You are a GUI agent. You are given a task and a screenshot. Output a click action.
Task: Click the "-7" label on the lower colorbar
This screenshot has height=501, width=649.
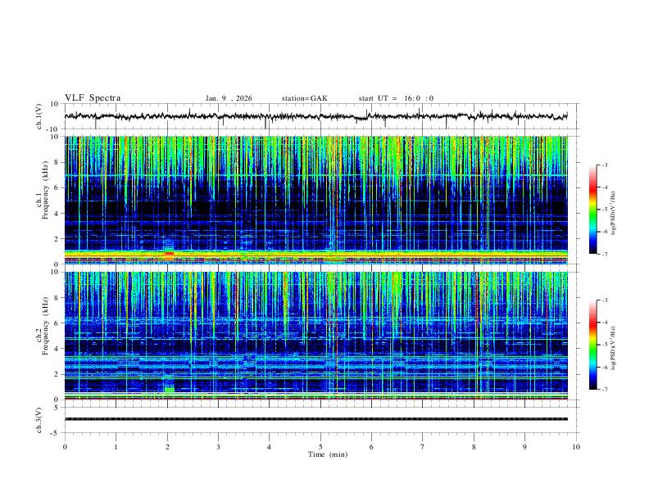coord(604,390)
